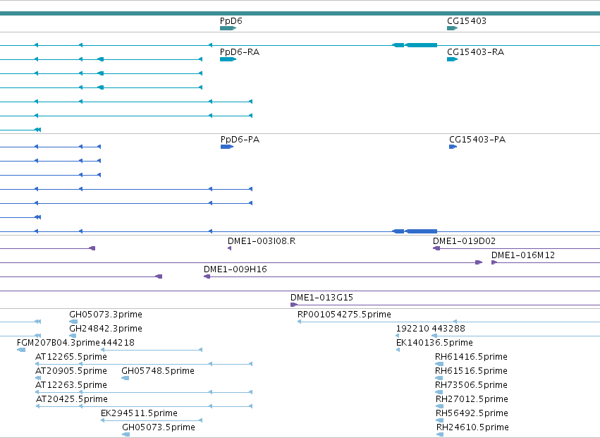Select the CG15403 gene label
The width and height of the screenshot is (600, 438).
tap(467, 21)
